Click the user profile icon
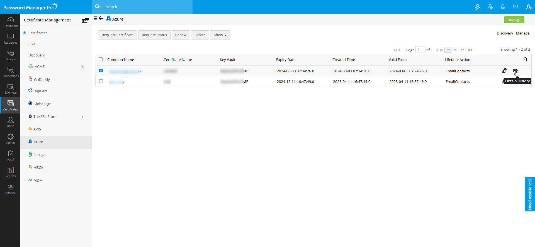 coord(528,7)
